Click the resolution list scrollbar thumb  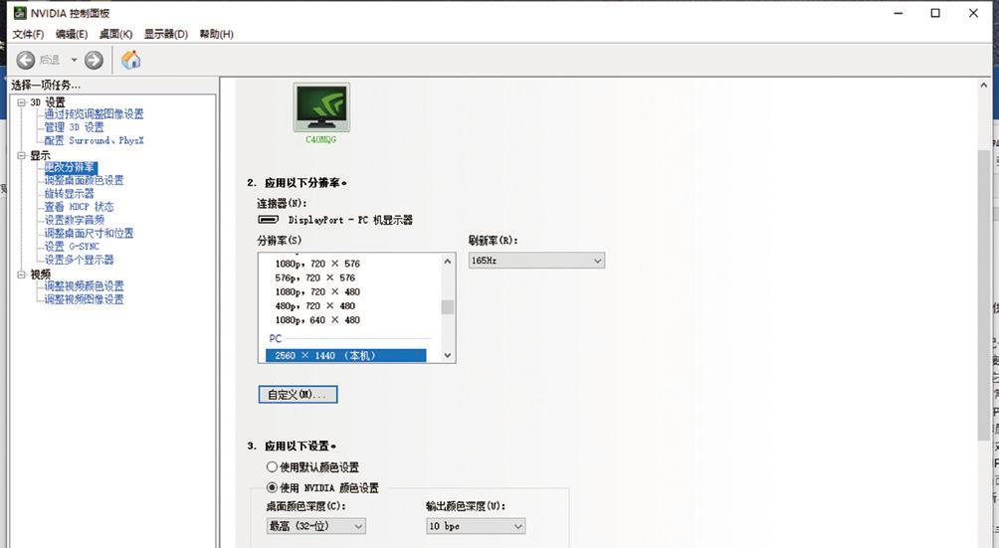(x=448, y=307)
